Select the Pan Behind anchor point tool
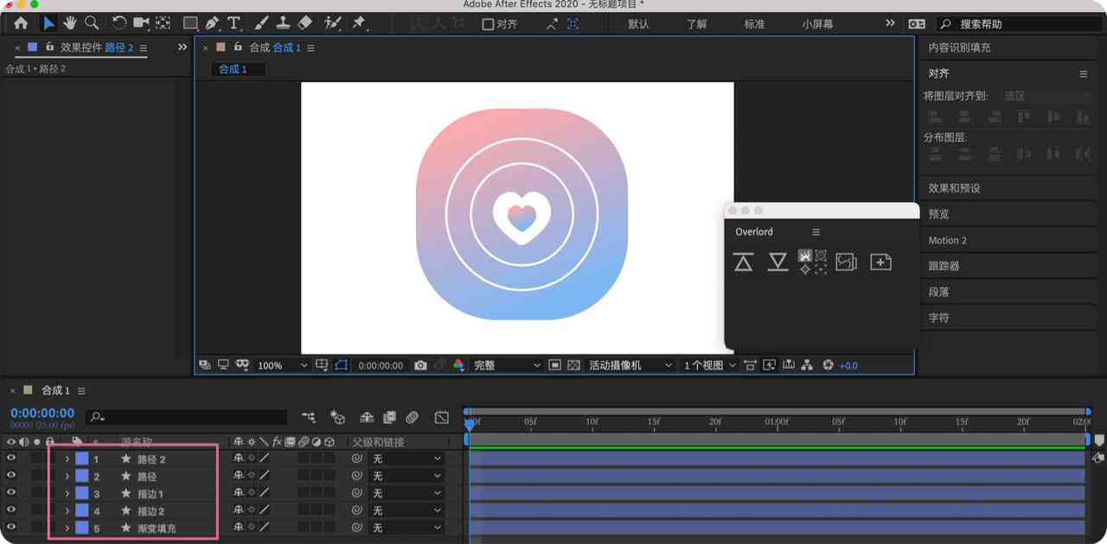The height and width of the screenshot is (544, 1107). point(163,23)
